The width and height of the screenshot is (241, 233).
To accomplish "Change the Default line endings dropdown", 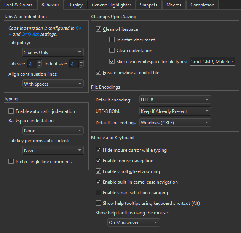I will click(x=175, y=123).
